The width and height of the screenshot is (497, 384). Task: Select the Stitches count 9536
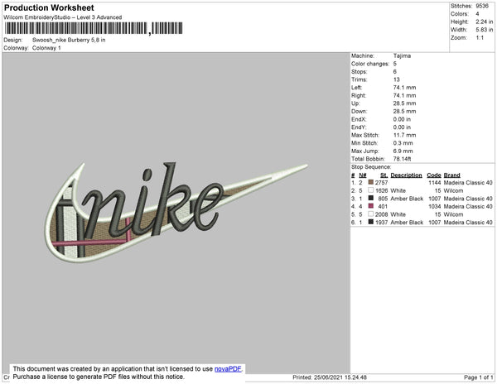(482, 6)
